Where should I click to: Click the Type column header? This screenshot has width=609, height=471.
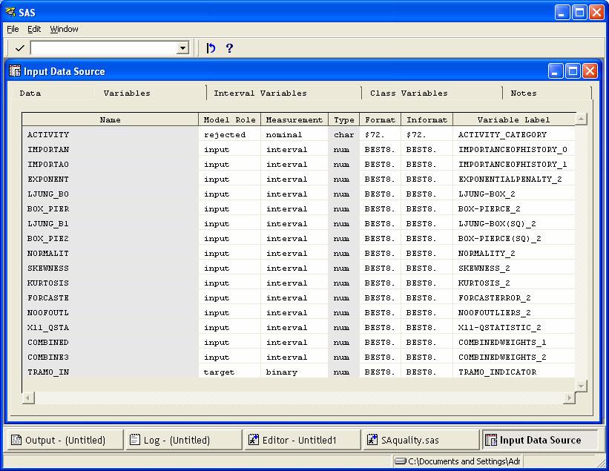click(x=344, y=119)
